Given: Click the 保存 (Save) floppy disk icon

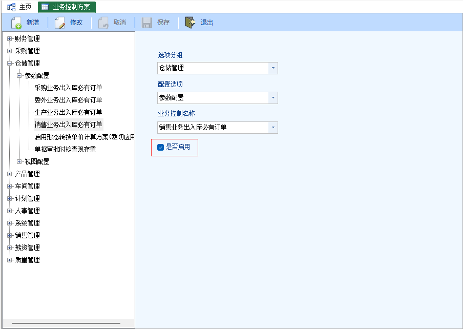Looking at the screenshot, I should pyautogui.click(x=147, y=23).
